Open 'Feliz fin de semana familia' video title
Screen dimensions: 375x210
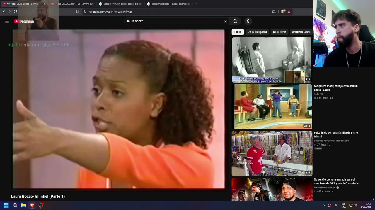click(x=336, y=134)
